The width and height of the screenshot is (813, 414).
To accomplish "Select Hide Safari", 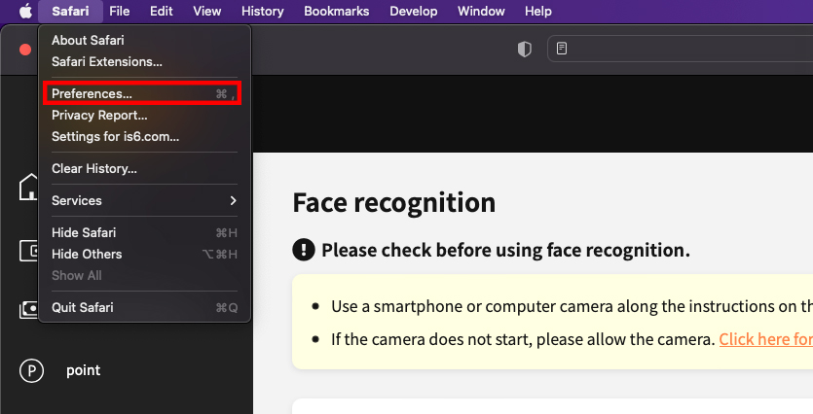I will pos(144,233).
